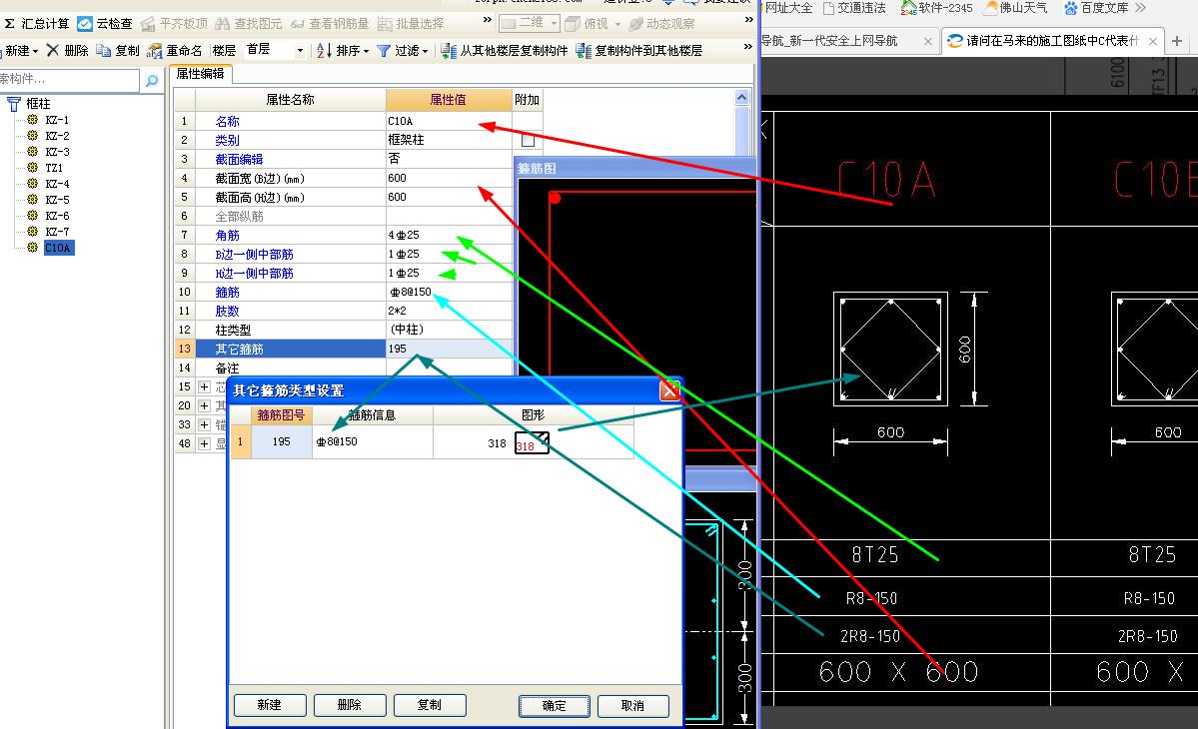The width and height of the screenshot is (1198, 729).
Task: Click the 属性值 column header
Action: [x=449, y=99]
